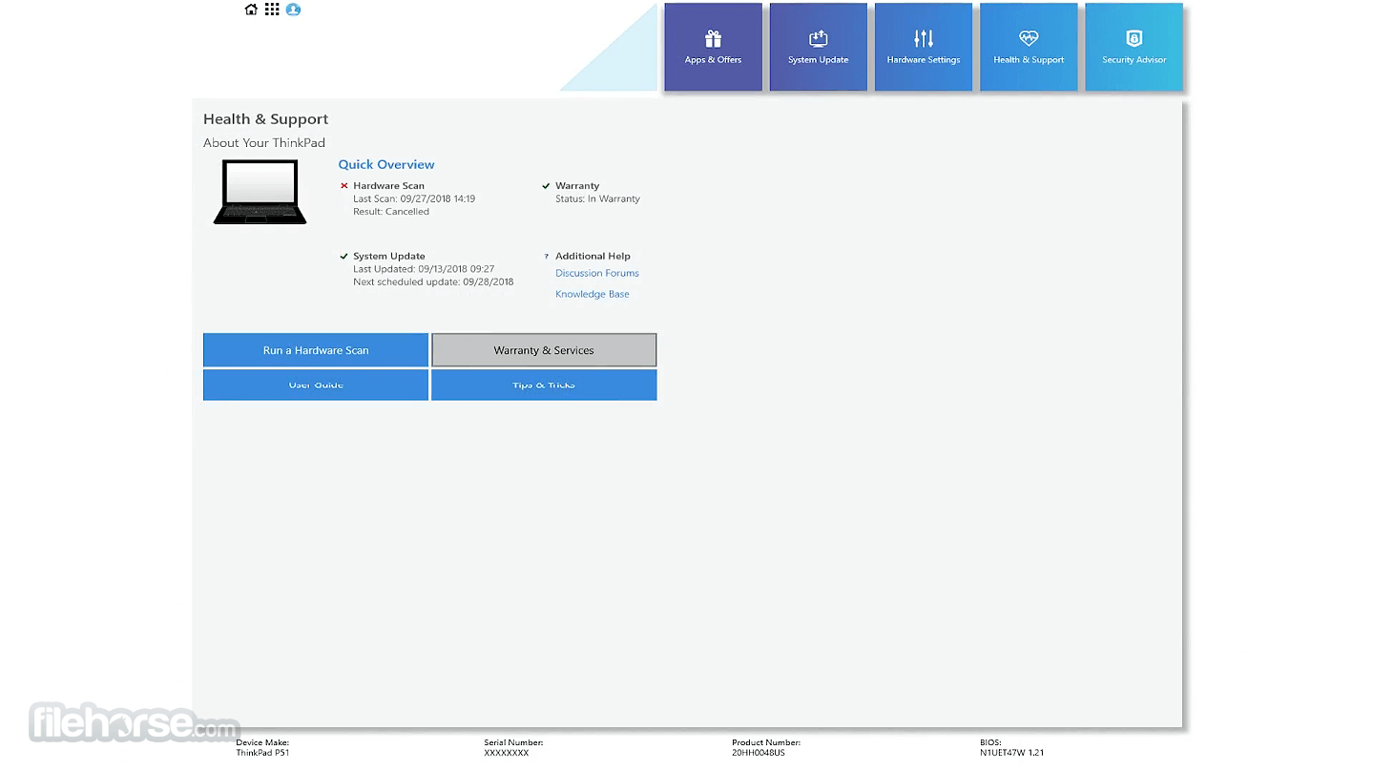Open the Security Advisor tile
Screen dimensions: 1373x771
pyautogui.click(x=1134, y=47)
